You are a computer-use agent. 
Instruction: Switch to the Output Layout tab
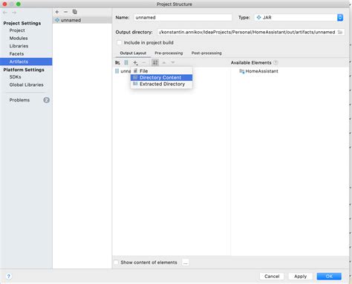coord(133,53)
